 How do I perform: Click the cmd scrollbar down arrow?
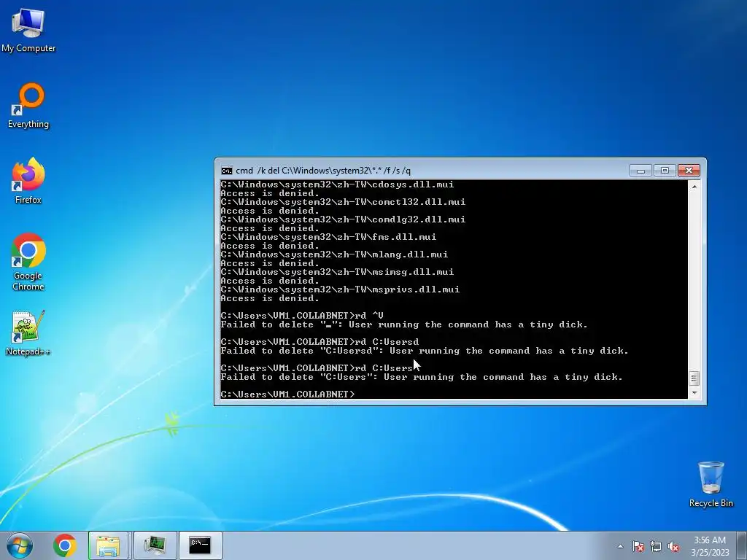[694, 393]
